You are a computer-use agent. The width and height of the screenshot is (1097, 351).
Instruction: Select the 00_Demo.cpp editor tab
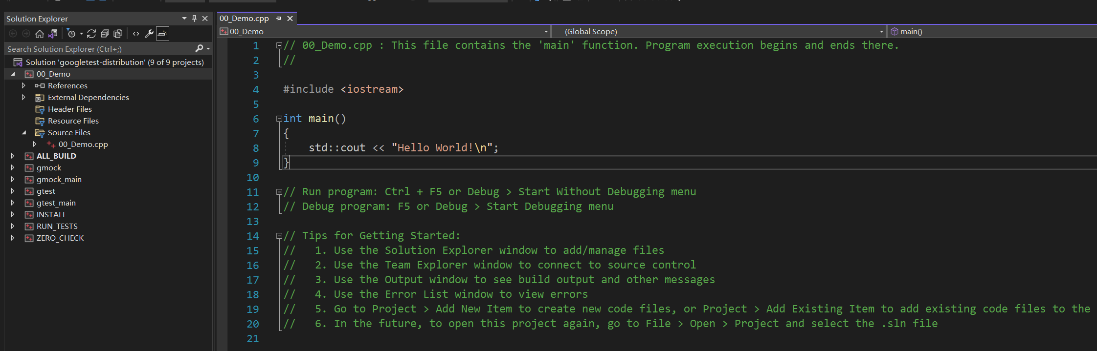point(244,19)
